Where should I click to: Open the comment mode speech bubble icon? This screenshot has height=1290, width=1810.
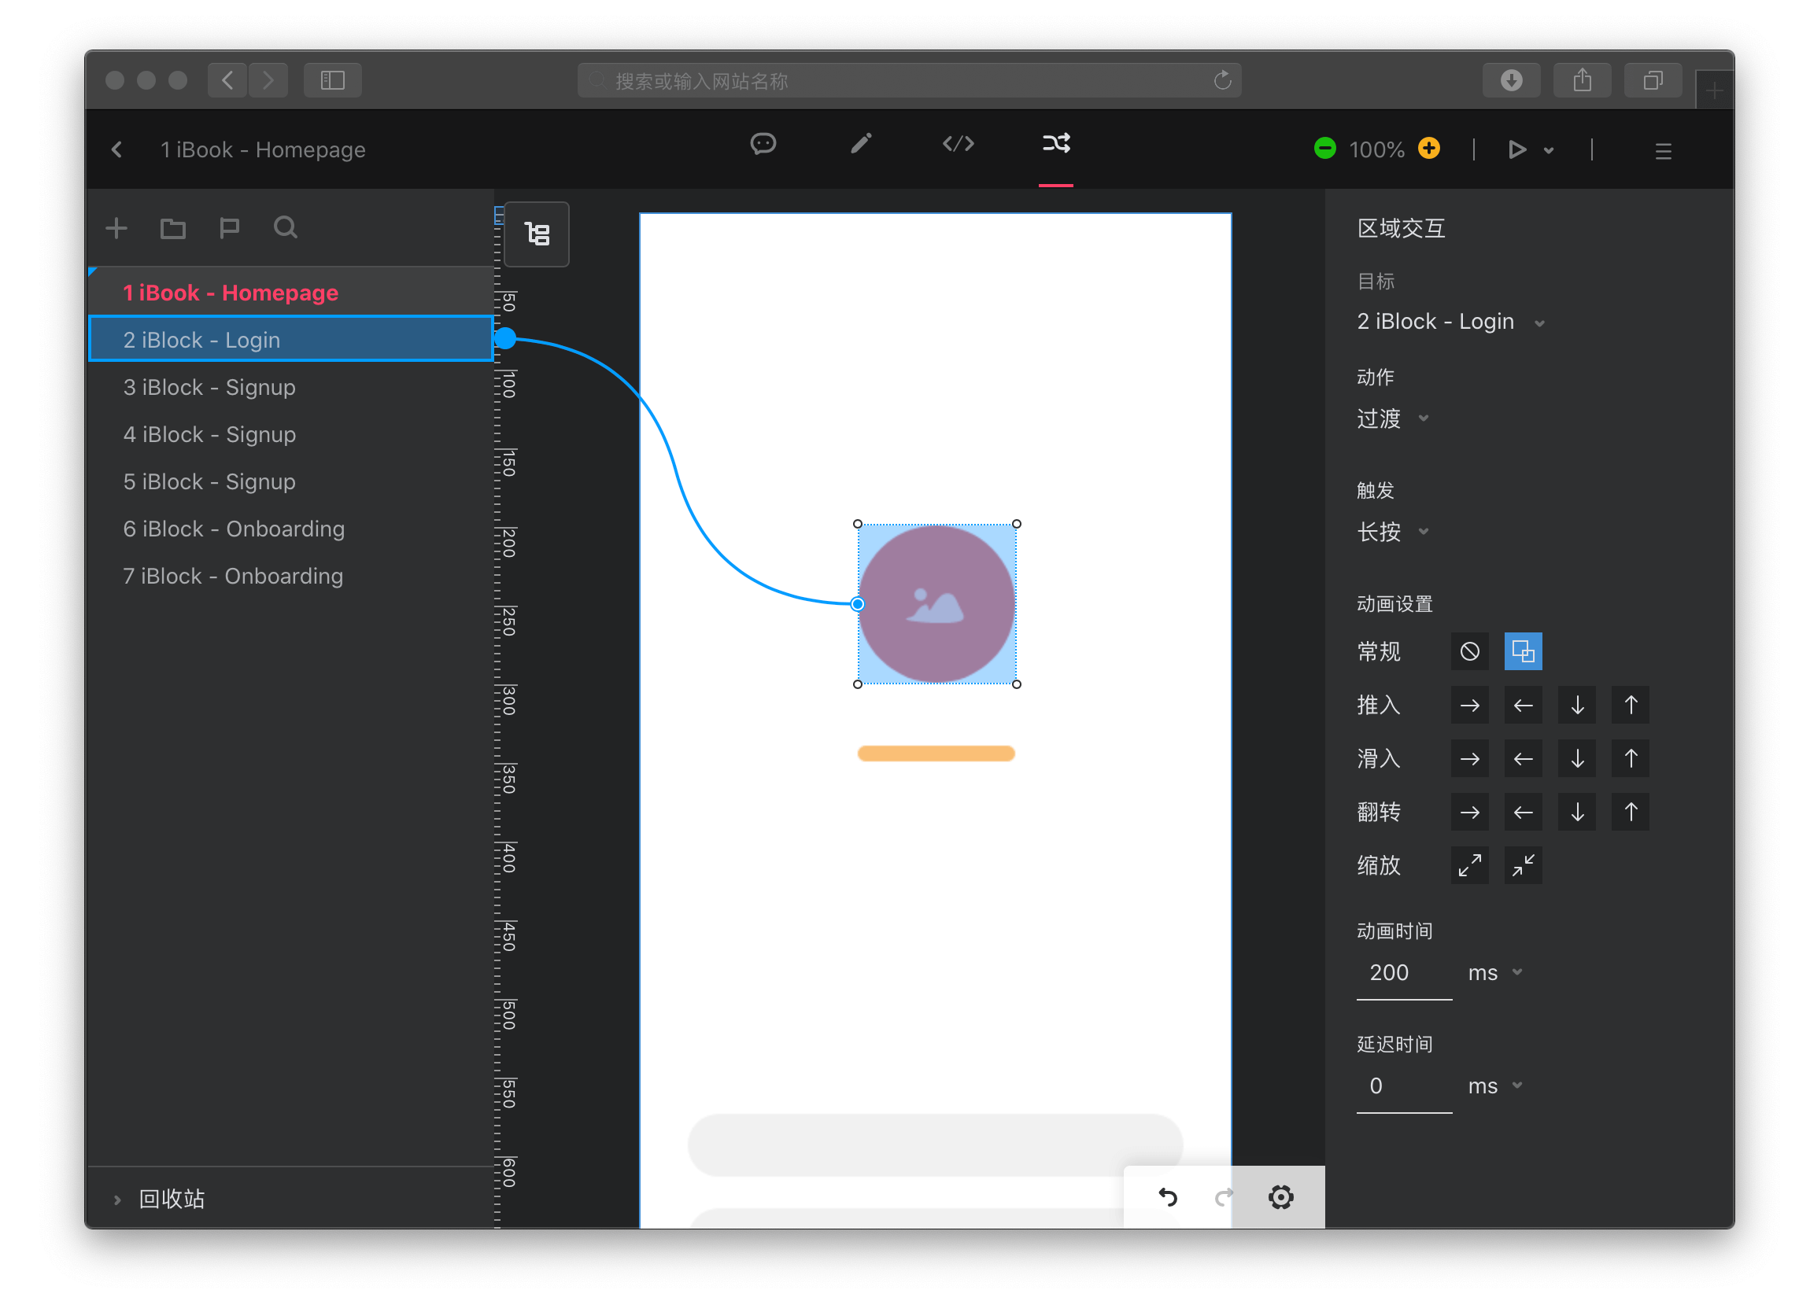click(x=763, y=144)
